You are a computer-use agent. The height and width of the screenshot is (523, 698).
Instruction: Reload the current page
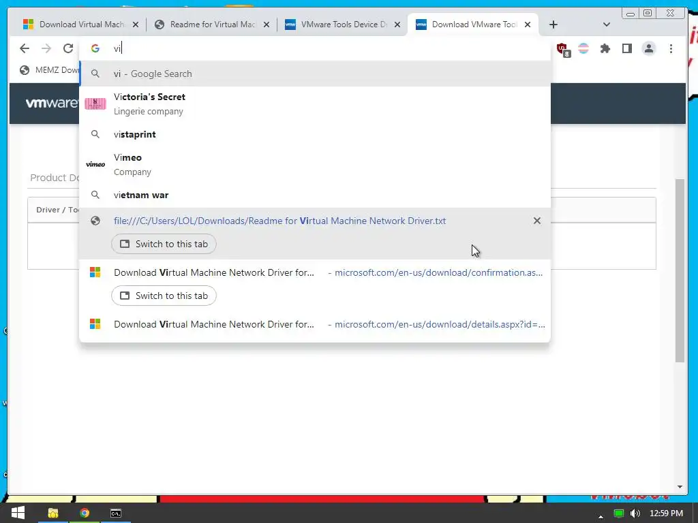click(x=68, y=48)
